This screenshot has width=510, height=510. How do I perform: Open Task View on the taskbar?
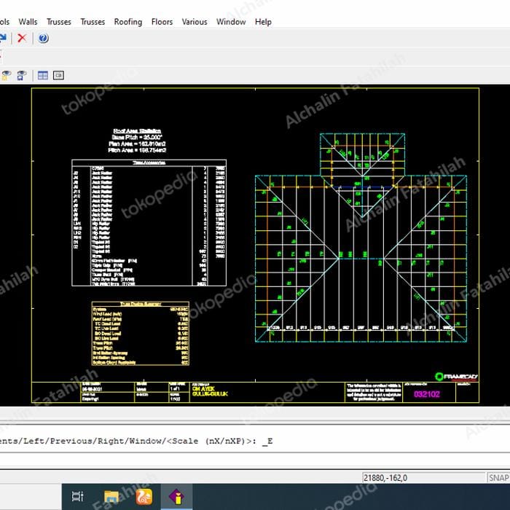click(77, 496)
